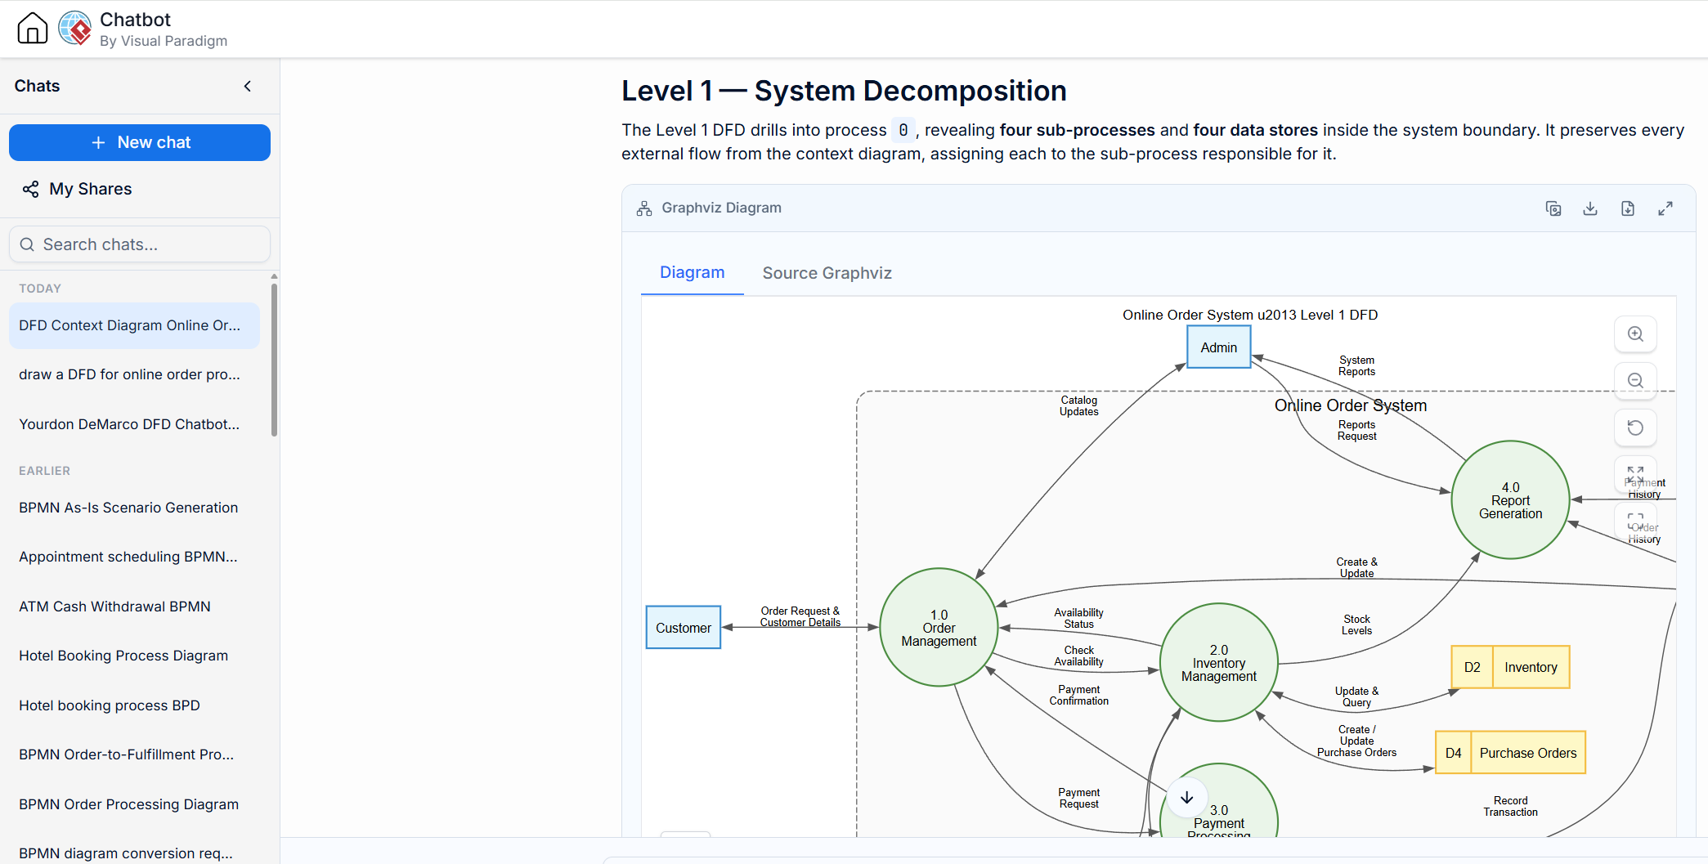Click the share icon next to My Shares
The width and height of the screenshot is (1708, 864).
point(31,189)
